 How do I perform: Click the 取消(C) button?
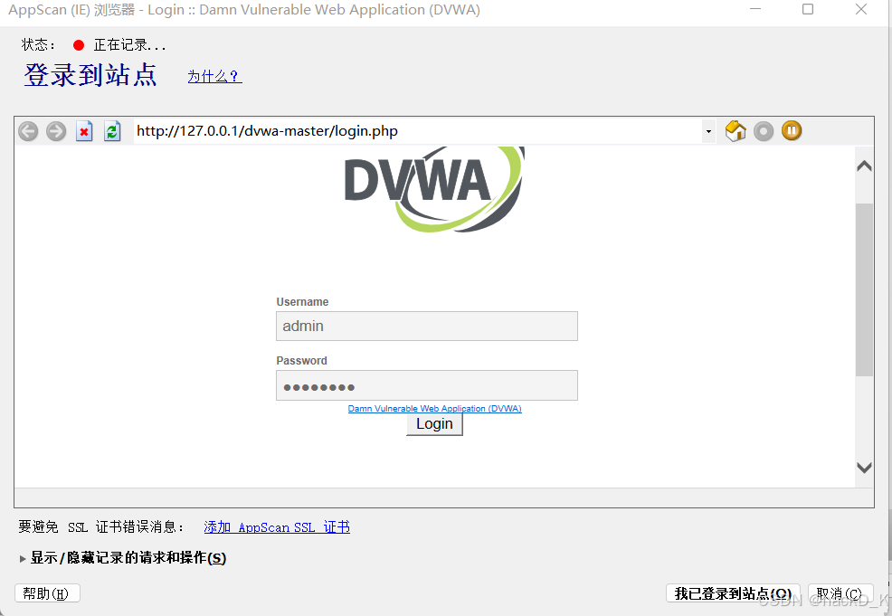point(840,593)
